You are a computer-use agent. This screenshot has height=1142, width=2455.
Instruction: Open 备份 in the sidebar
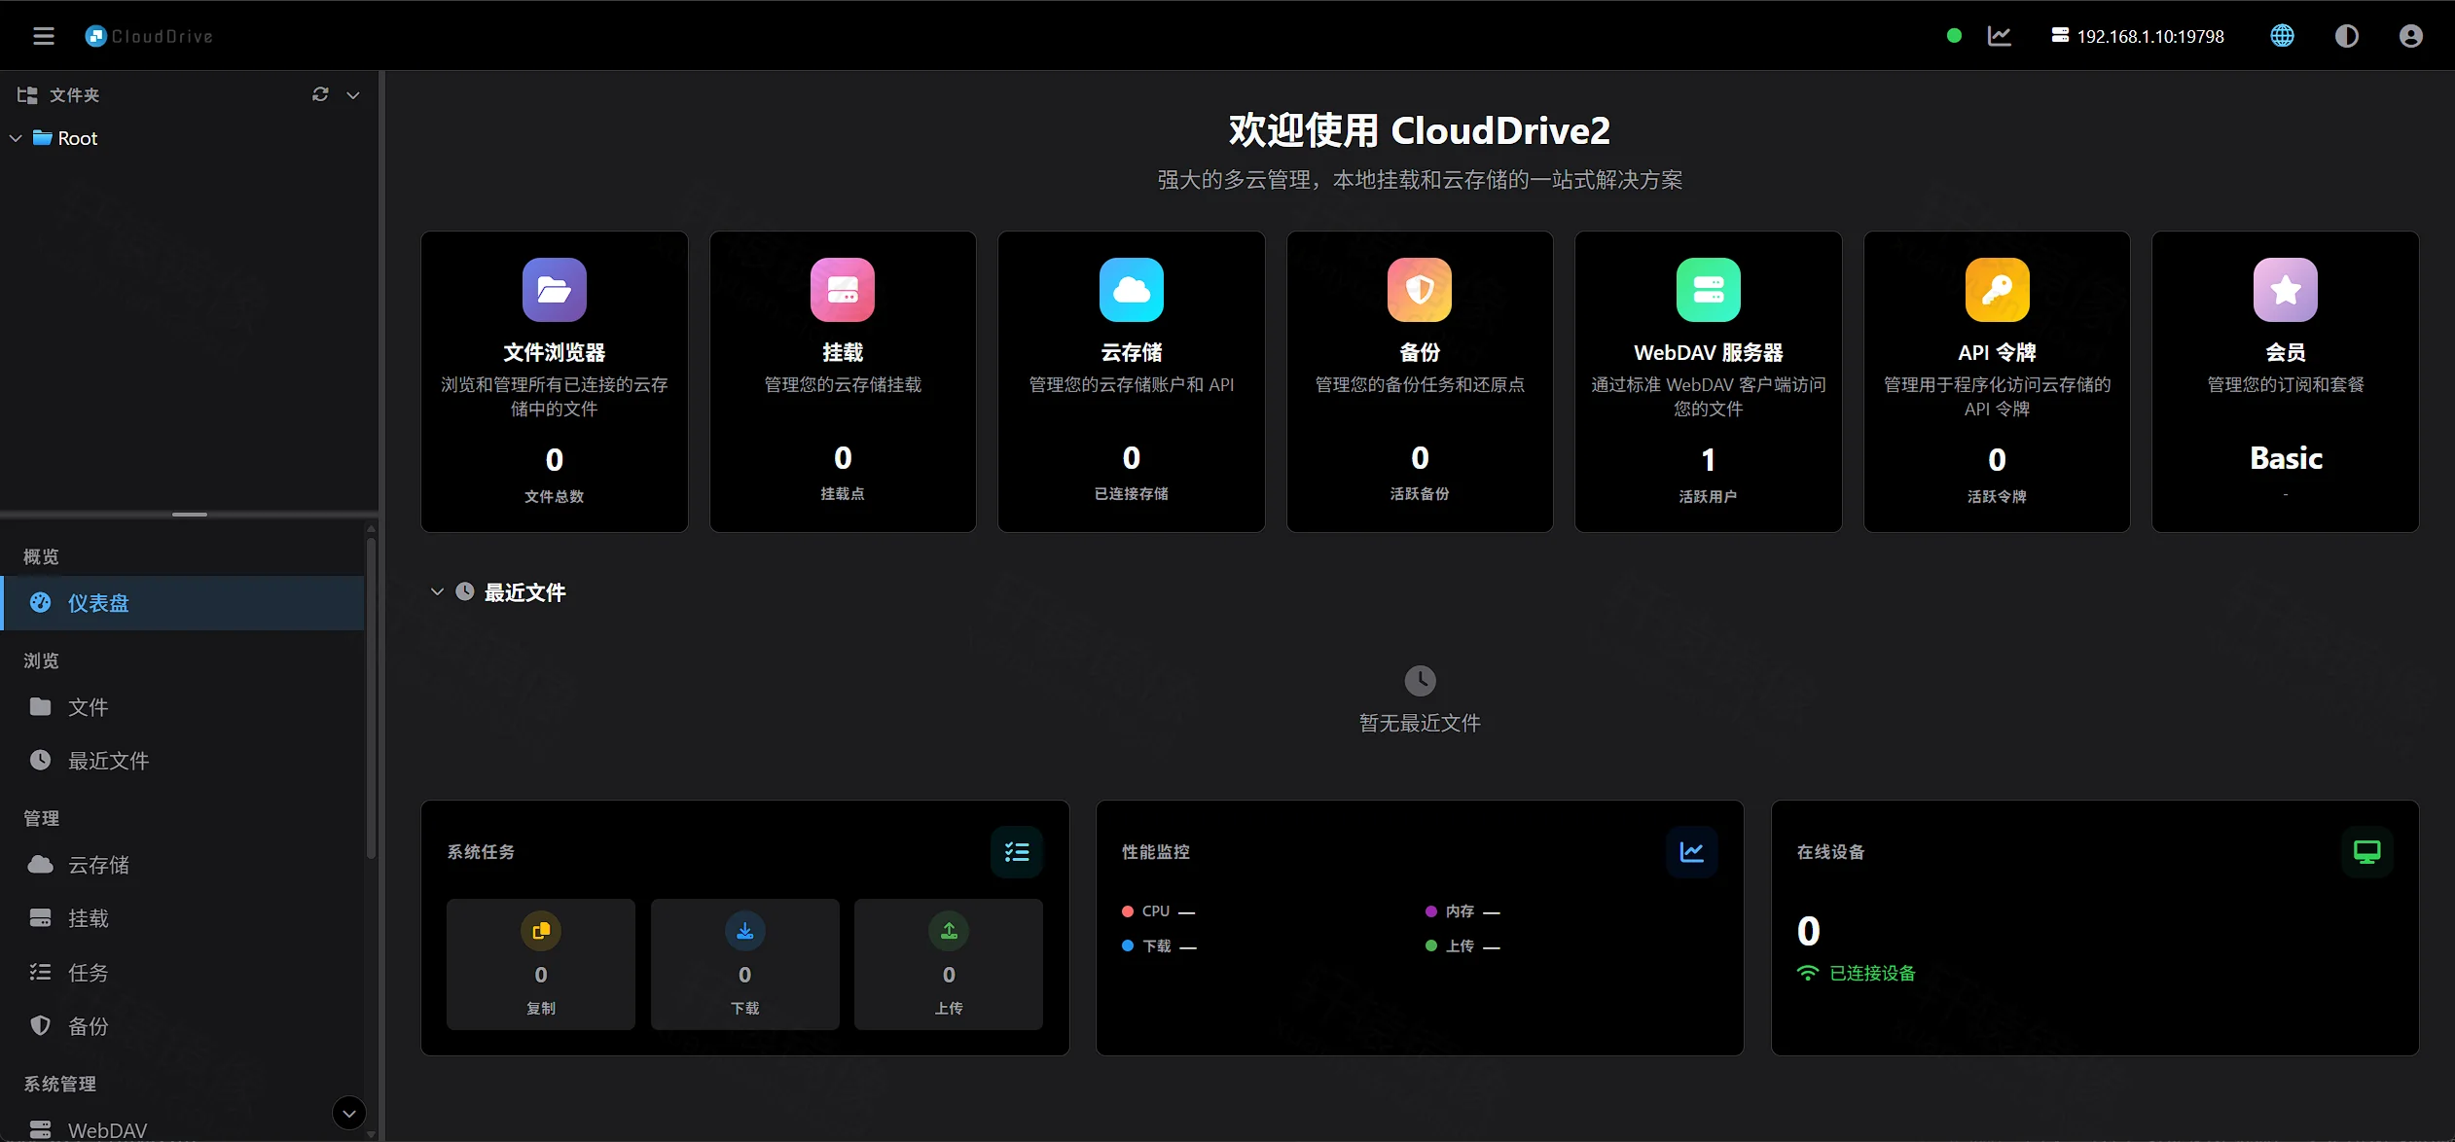coord(184,1026)
